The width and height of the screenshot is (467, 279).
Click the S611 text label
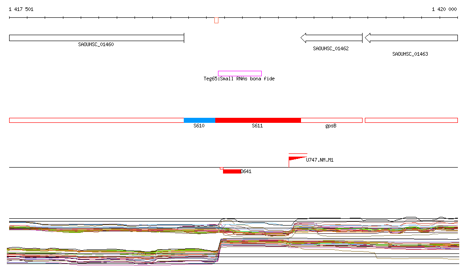pyautogui.click(x=257, y=126)
